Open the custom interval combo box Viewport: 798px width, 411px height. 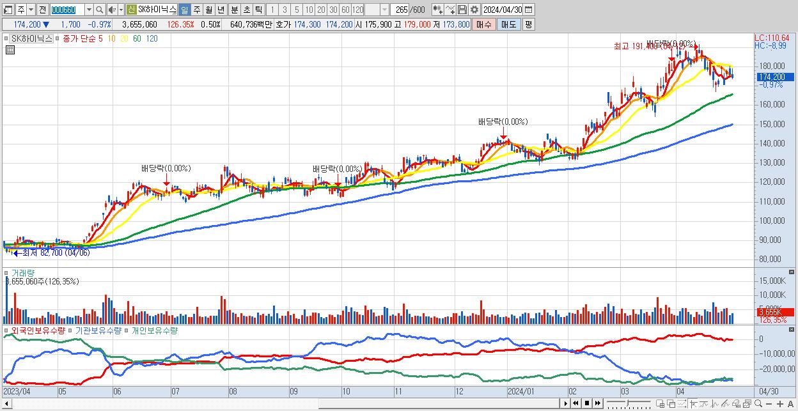[377, 10]
